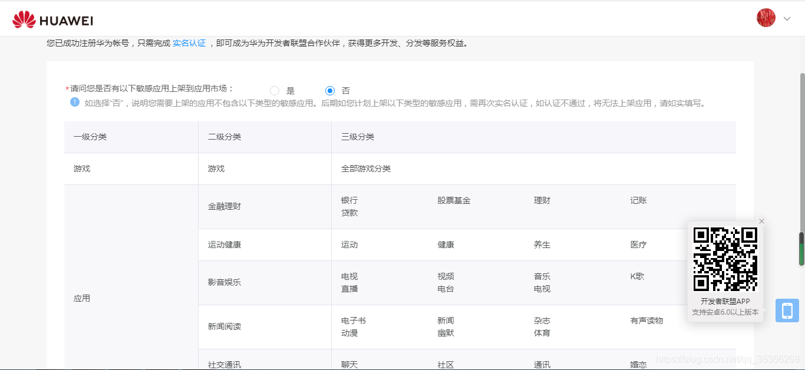805x370 pixels.
Task: Close the QR code popup
Action: [761, 222]
